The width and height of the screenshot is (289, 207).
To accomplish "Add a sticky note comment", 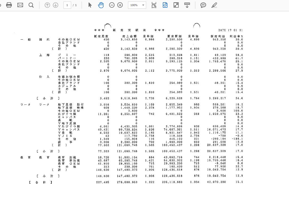I will coord(203,5).
